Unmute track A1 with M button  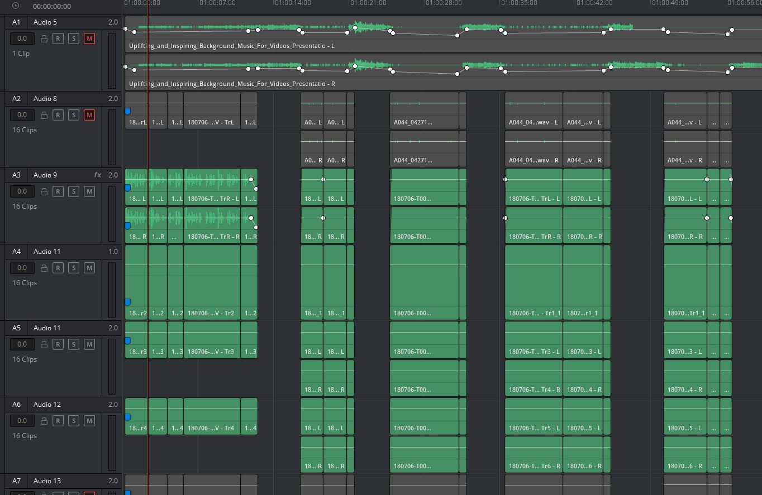[x=89, y=39]
